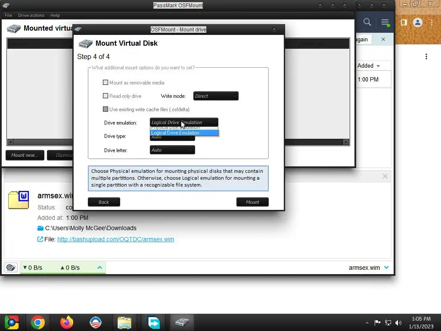Click the download speed indicator

[33, 268]
